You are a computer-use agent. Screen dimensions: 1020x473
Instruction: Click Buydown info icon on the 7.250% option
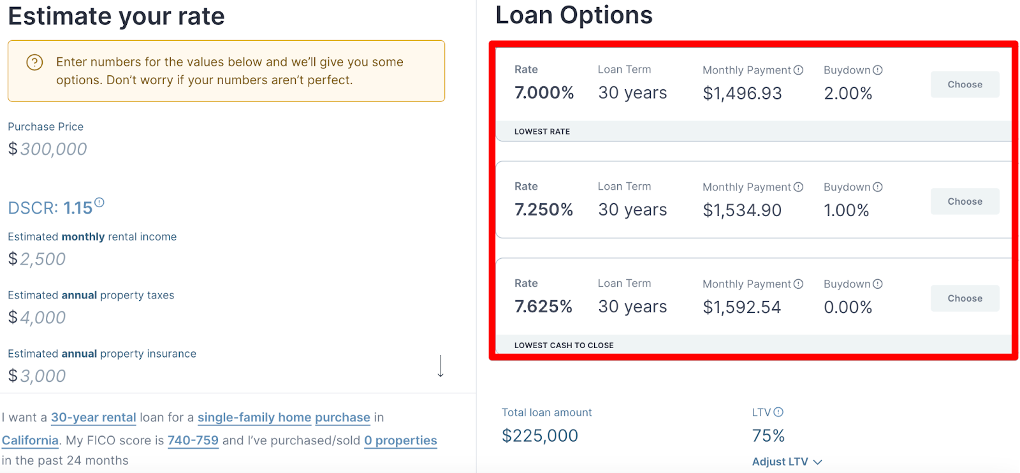click(x=878, y=187)
